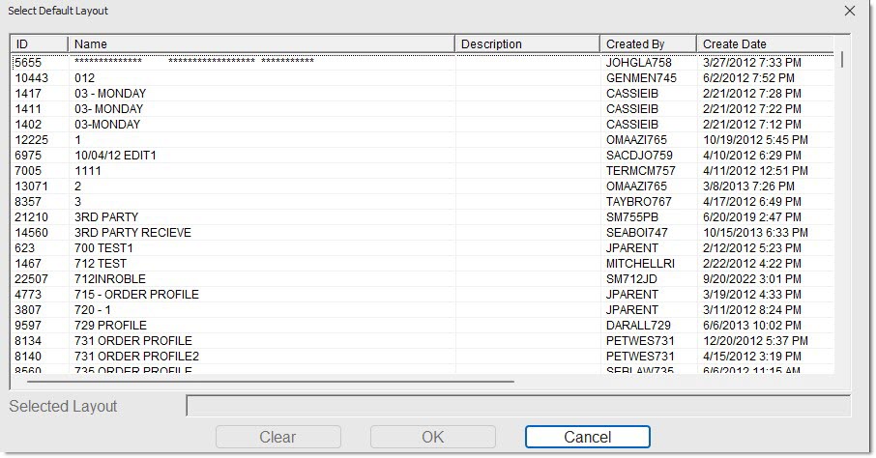The width and height of the screenshot is (876, 458).
Task: Click the Selected Layout text field
Action: pyautogui.click(x=517, y=406)
